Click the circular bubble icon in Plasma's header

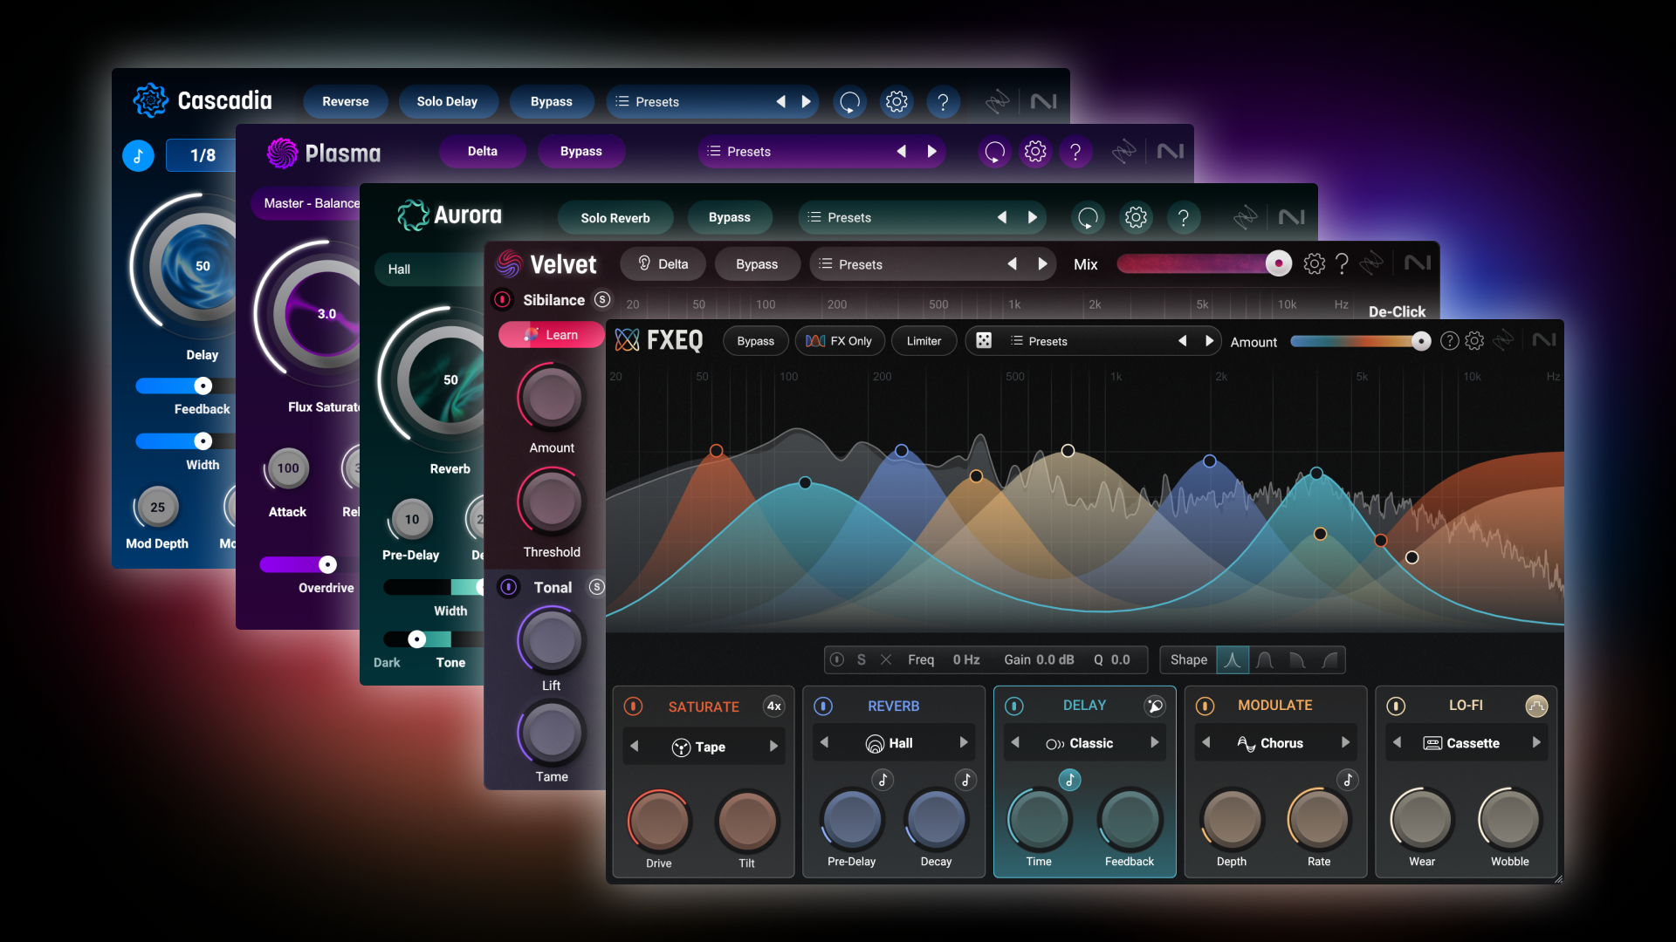tap(995, 152)
